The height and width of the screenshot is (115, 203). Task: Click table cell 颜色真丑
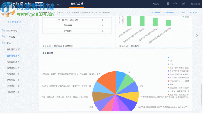point(68,26)
